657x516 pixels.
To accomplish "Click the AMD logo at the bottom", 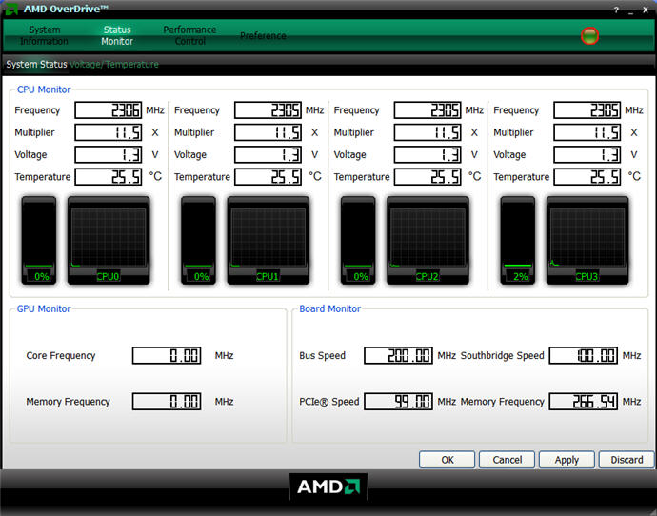I will pyautogui.click(x=328, y=486).
